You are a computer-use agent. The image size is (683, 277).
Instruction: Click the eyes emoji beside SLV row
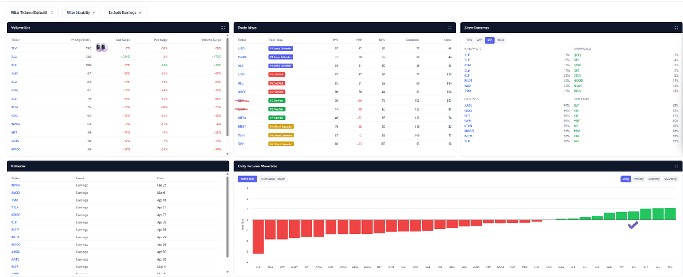[101, 48]
